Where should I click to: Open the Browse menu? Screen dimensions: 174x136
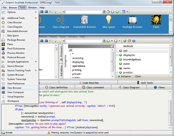click(x=13, y=7)
